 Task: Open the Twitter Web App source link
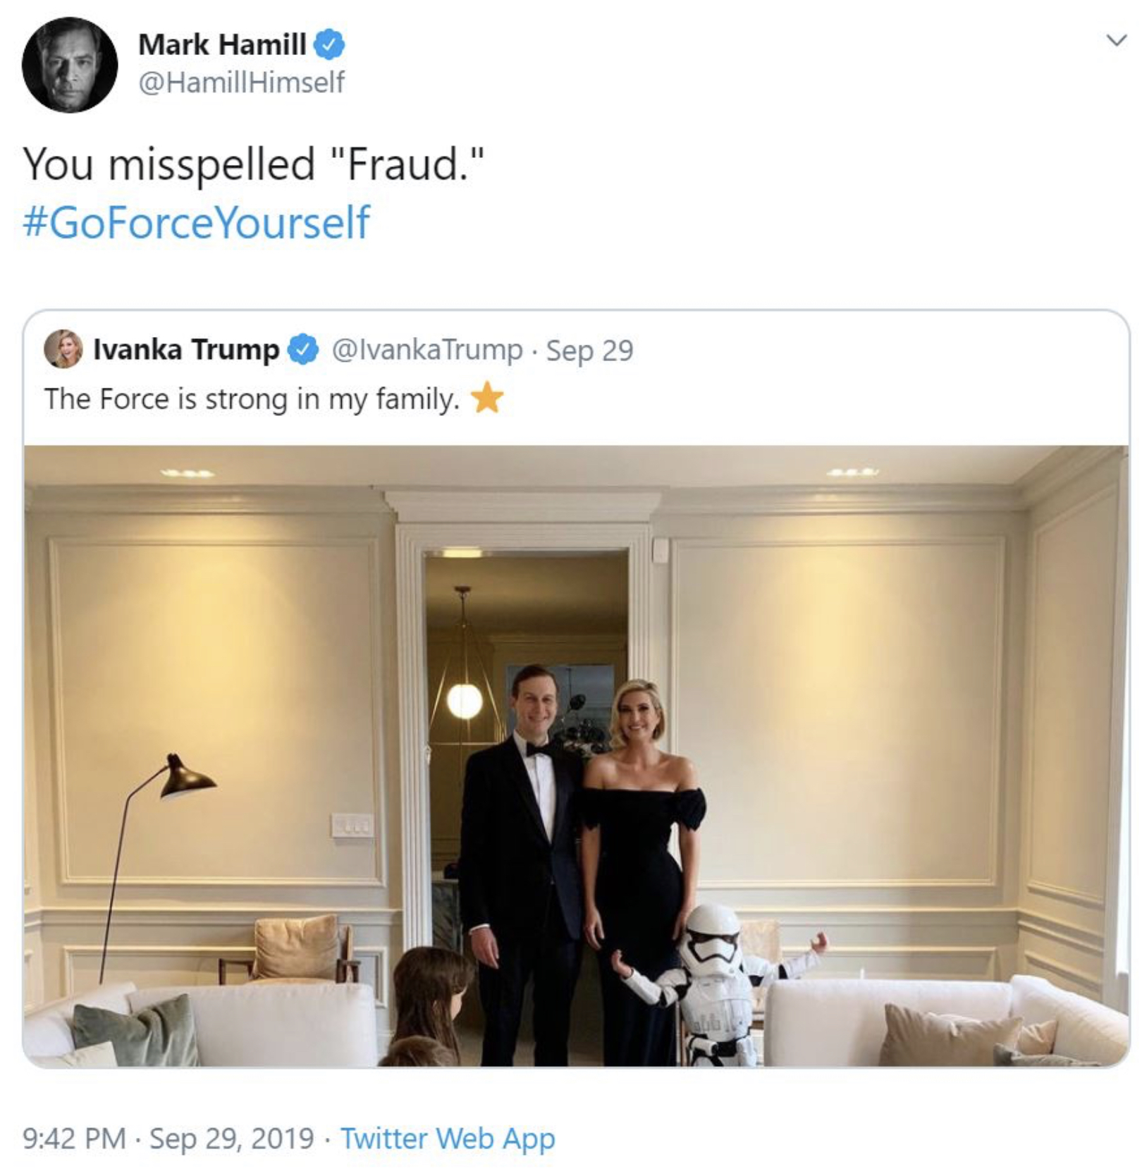point(448,1138)
